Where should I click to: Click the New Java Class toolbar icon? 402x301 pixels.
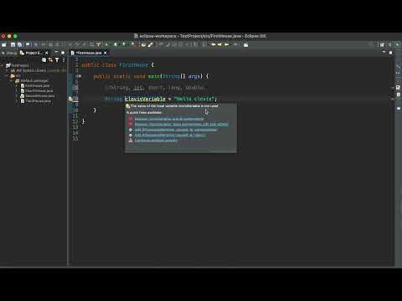click(143, 44)
